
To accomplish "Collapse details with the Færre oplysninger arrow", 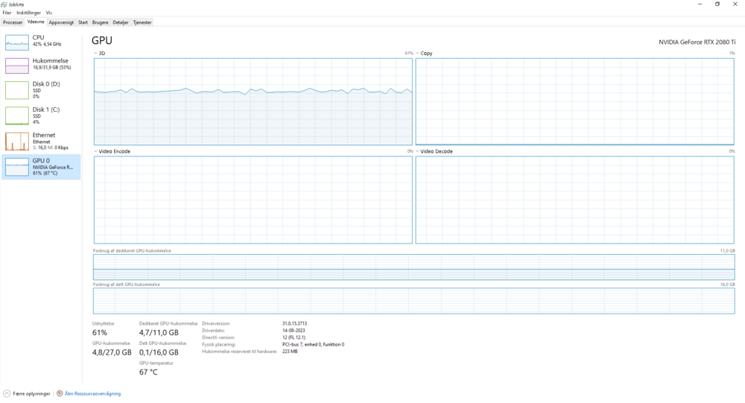I will [x=7, y=393].
